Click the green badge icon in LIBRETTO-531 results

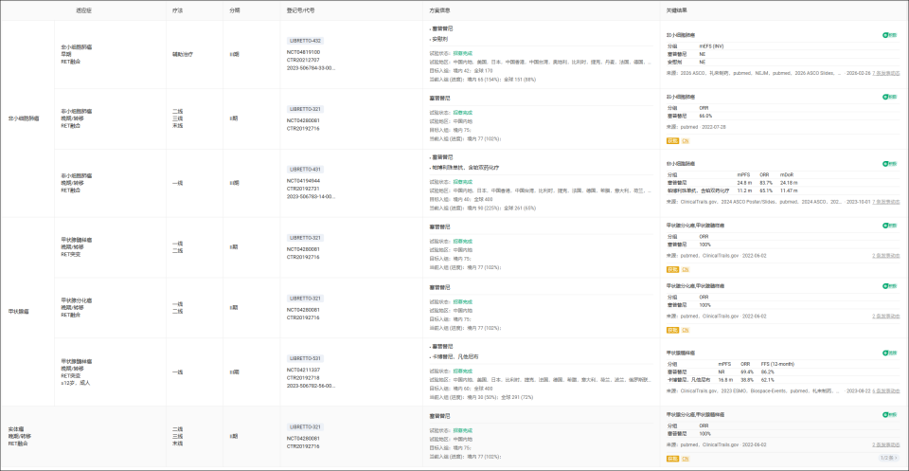tap(889, 353)
